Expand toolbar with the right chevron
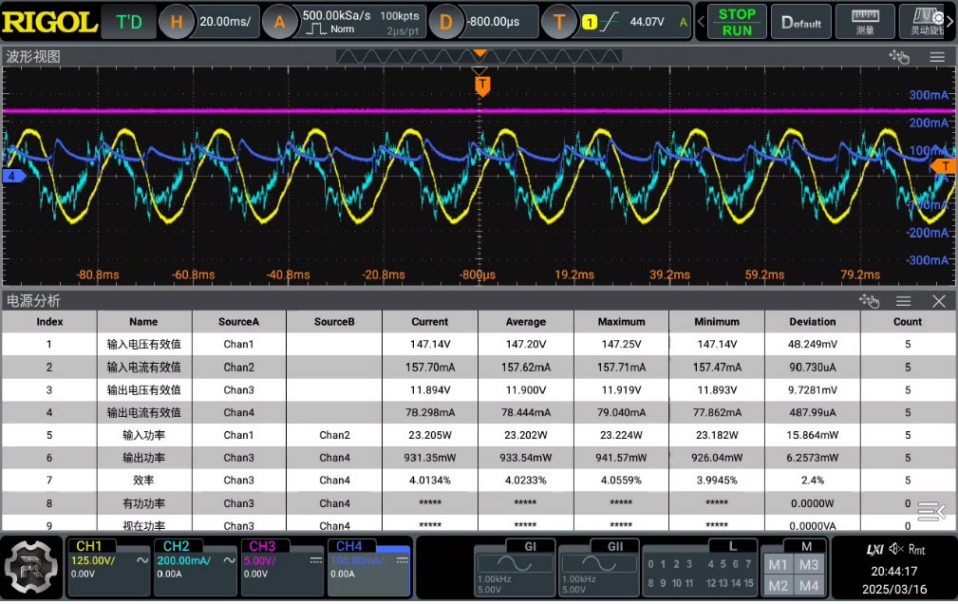The height and width of the screenshot is (604, 958). pos(950,22)
